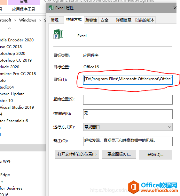This screenshot has height=196, width=180.
Task: Switch to the 详细信息 tab
Action: 124,20
